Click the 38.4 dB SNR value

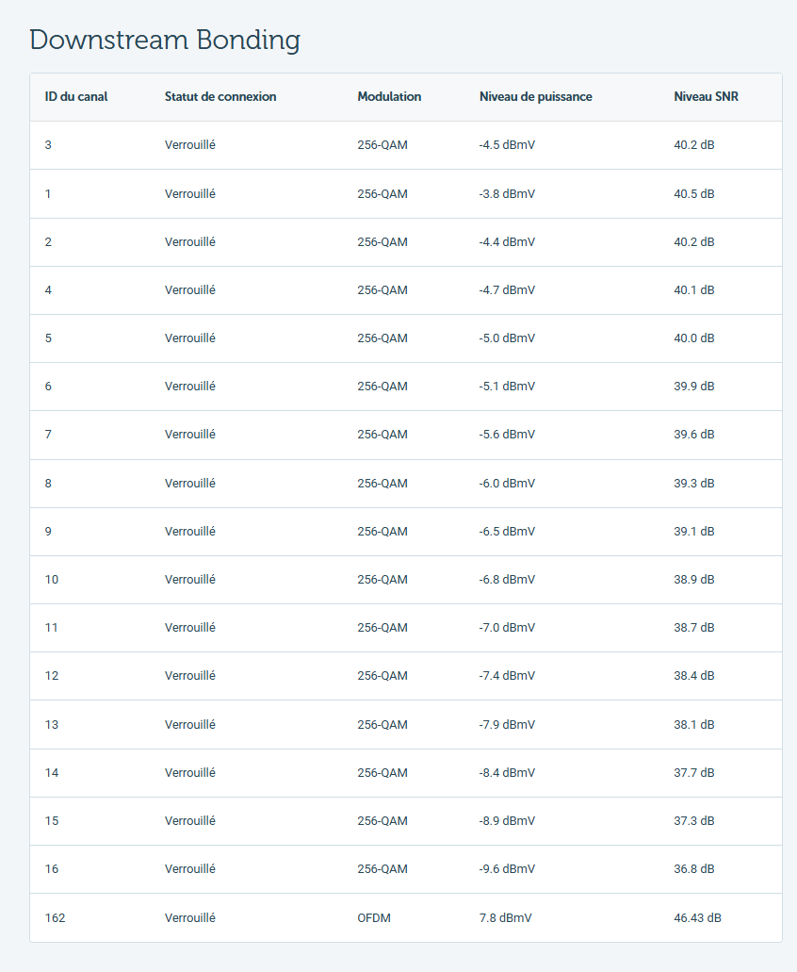point(694,676)
